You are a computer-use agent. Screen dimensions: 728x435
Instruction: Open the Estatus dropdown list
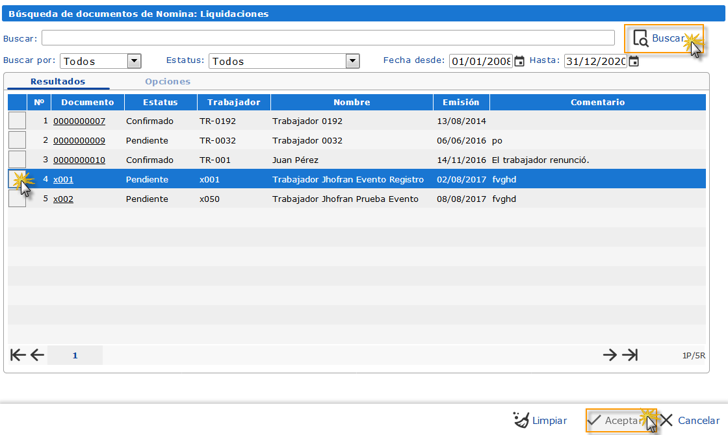pyautogui.click(x=352, y=61)
